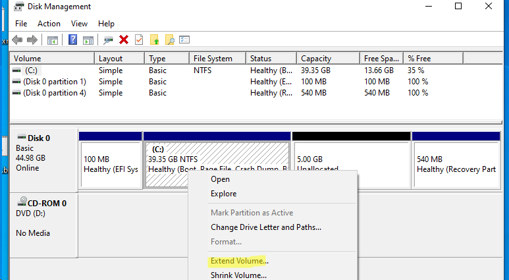
Task: Click the Connect/Refresh disk toolbar icon
Action: pyautogui.click(x=108, y=40)
